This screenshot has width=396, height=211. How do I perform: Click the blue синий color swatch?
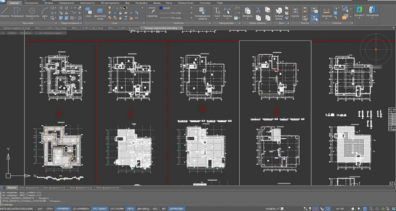(x=161, y=8)
